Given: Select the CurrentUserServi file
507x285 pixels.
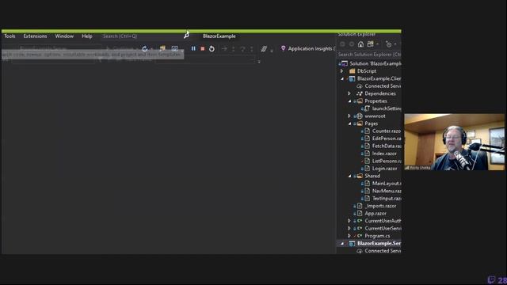Looking at the screenshot, I should [383, 229].
